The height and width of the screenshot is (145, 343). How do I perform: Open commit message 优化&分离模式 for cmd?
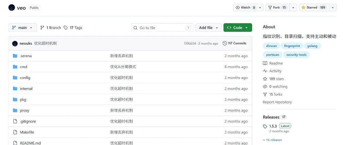click(123, 67)
